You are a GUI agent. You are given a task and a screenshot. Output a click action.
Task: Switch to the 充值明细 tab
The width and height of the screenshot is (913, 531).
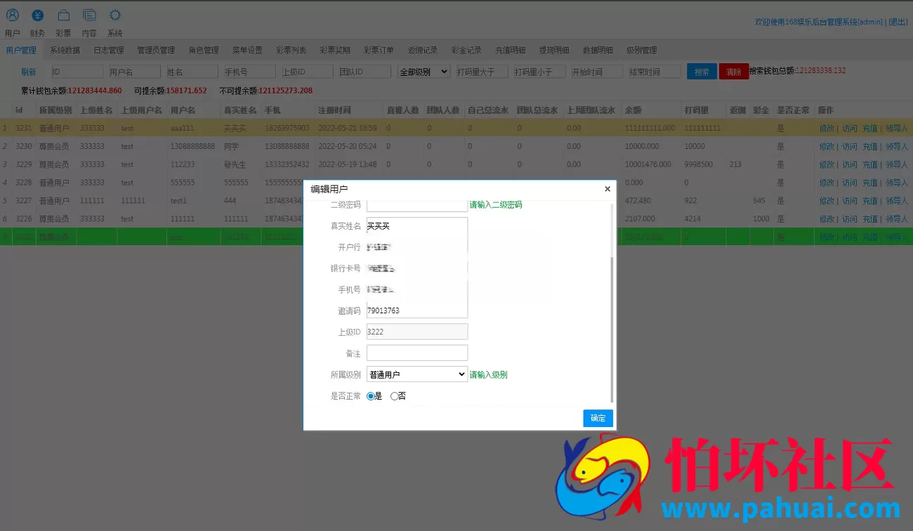[x=510, y=51]
